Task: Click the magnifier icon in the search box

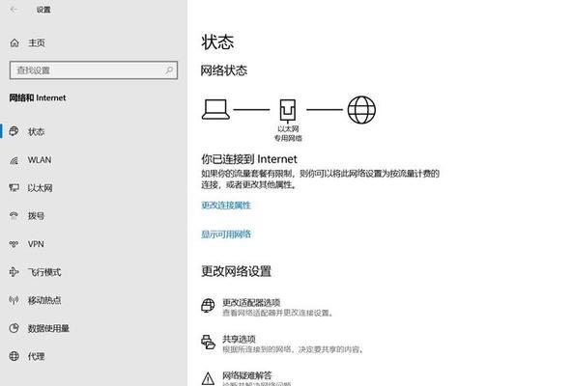Action: [x=169, y=70]
